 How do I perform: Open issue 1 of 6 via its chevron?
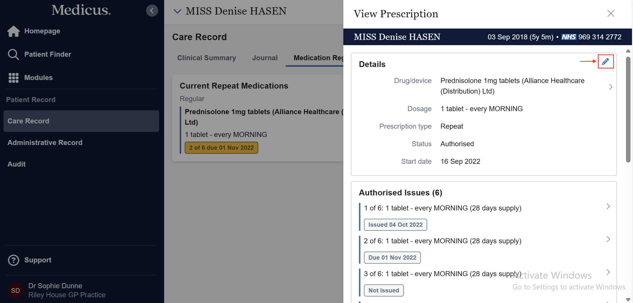[x=608, y=206]
